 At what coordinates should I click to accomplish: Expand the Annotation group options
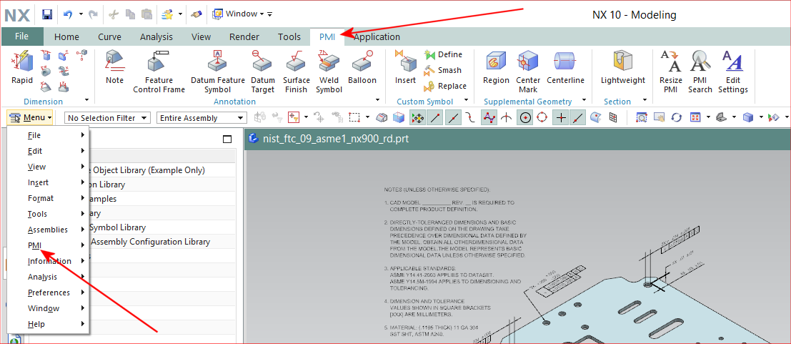pos(378,100)
